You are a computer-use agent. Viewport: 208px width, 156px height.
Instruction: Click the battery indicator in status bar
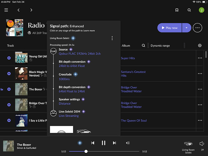coord(205,2)
